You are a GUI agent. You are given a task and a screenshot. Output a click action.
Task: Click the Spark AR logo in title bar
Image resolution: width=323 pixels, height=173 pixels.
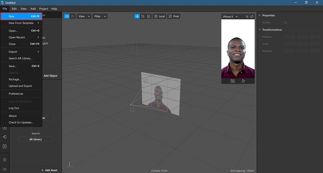[2, 3]
